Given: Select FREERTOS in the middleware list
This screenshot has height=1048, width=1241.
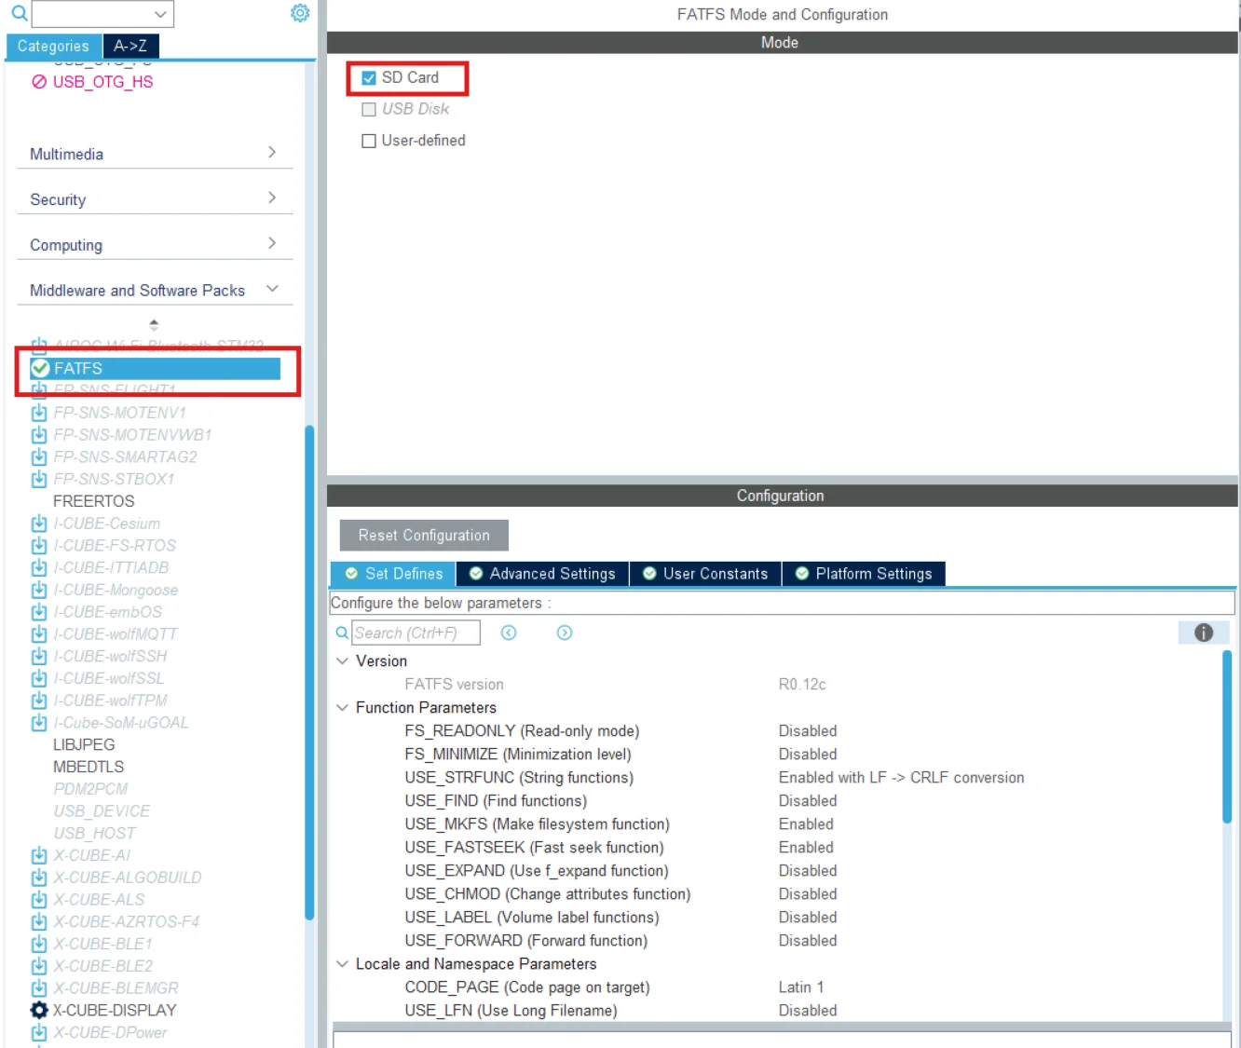Looking at the screenshot, I should coord(93,501).
